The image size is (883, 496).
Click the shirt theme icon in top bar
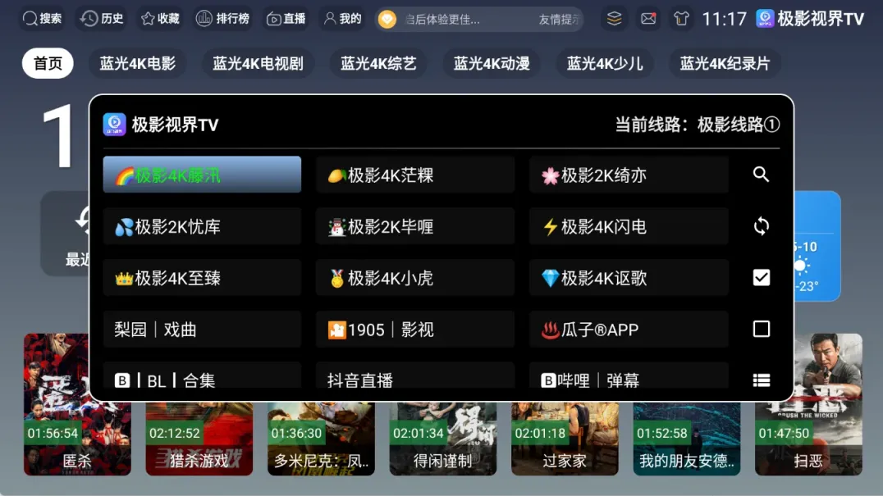point(681,19)
